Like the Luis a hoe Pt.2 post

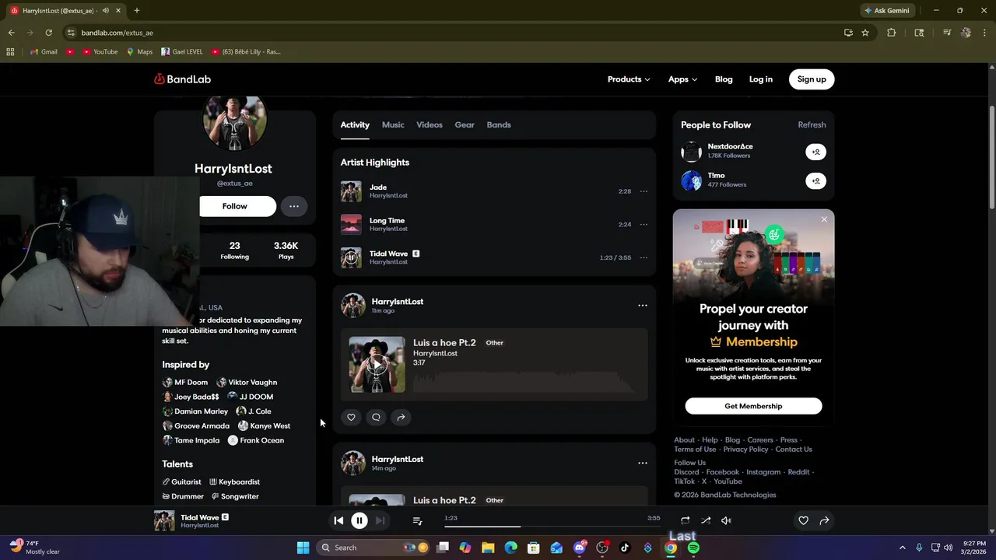pos(351,418)
